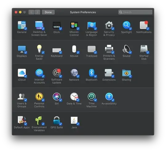Screen dimensions: 166x151
Task: Go forward with the right chevron button
Action: (37, 12)
